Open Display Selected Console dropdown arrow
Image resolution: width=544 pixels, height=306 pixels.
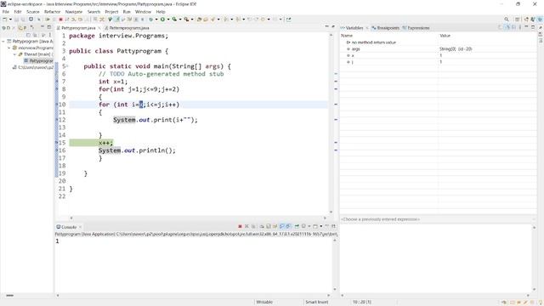tap(309, 227)
